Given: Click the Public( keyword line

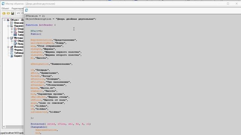Looking at the screenshot, I should (x=36, y=34).
